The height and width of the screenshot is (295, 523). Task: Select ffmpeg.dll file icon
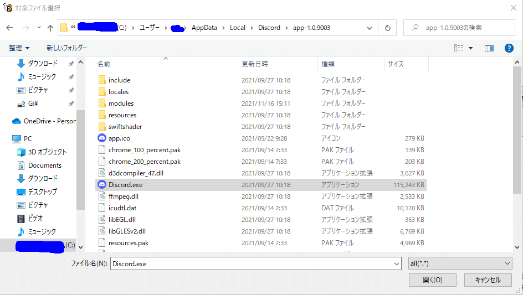(x=102, y=196)
